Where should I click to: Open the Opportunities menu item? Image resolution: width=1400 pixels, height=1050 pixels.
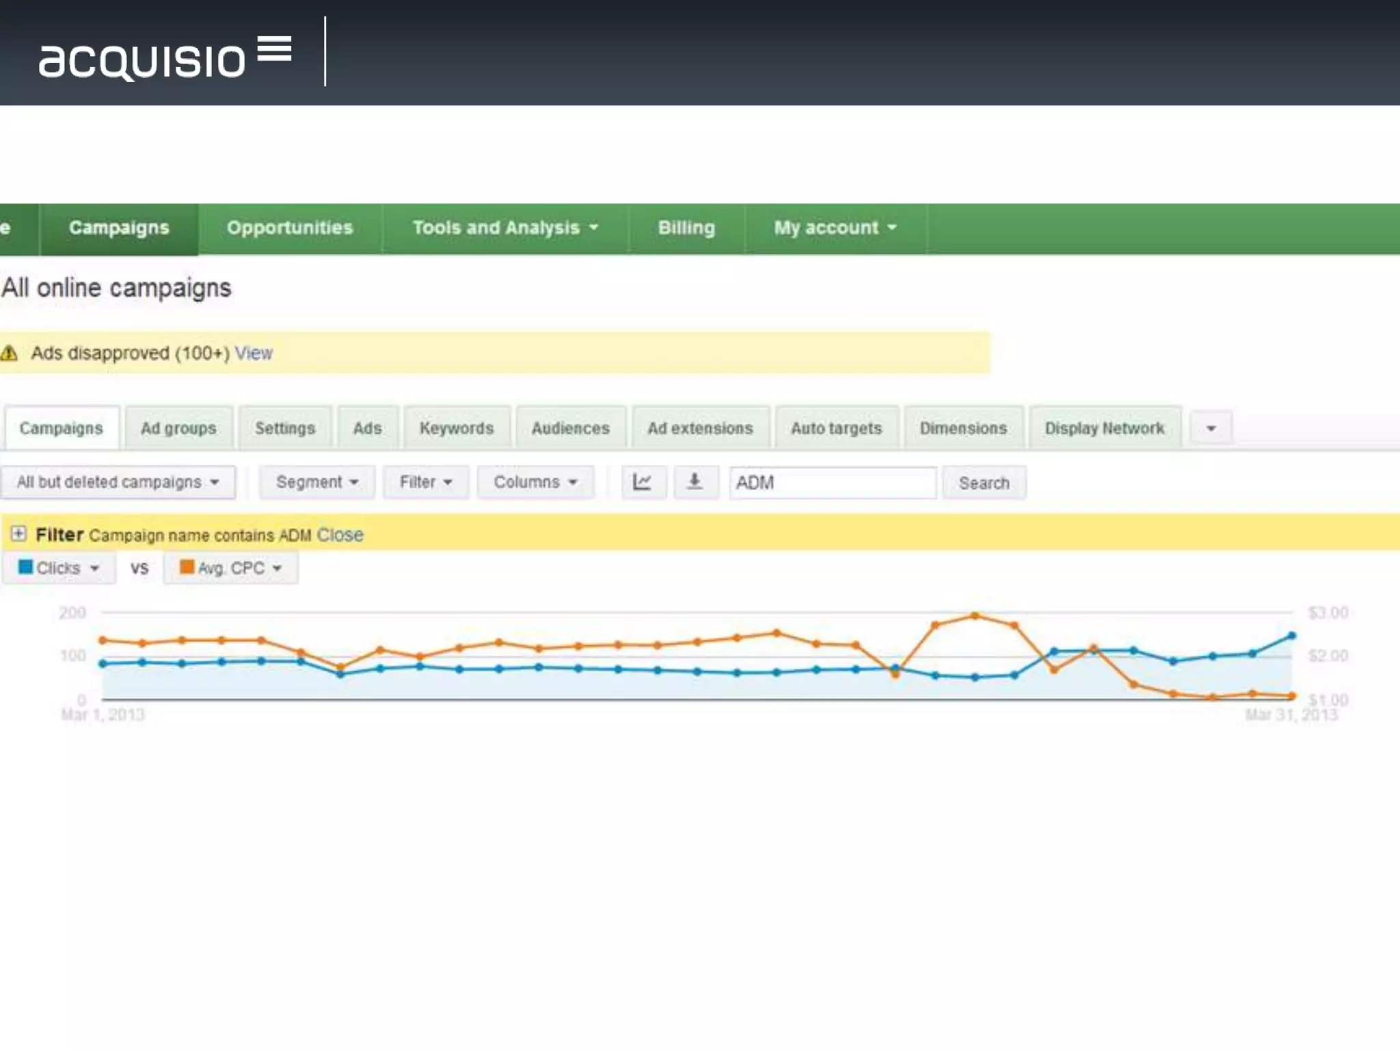[x=290, y=228]
